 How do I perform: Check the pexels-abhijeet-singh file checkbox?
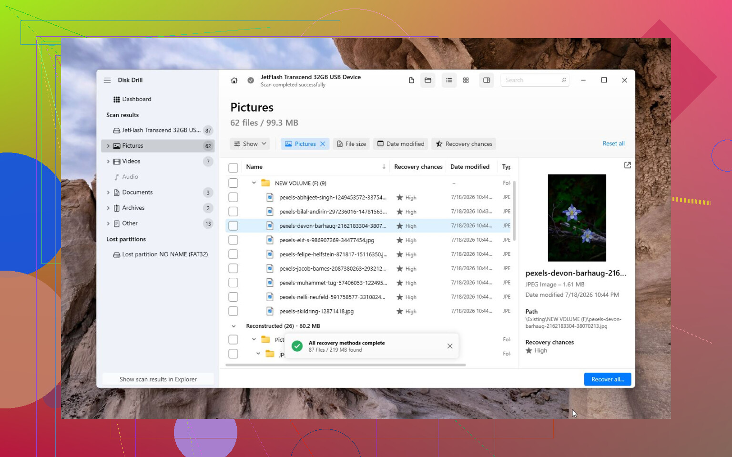pos(233,197)
